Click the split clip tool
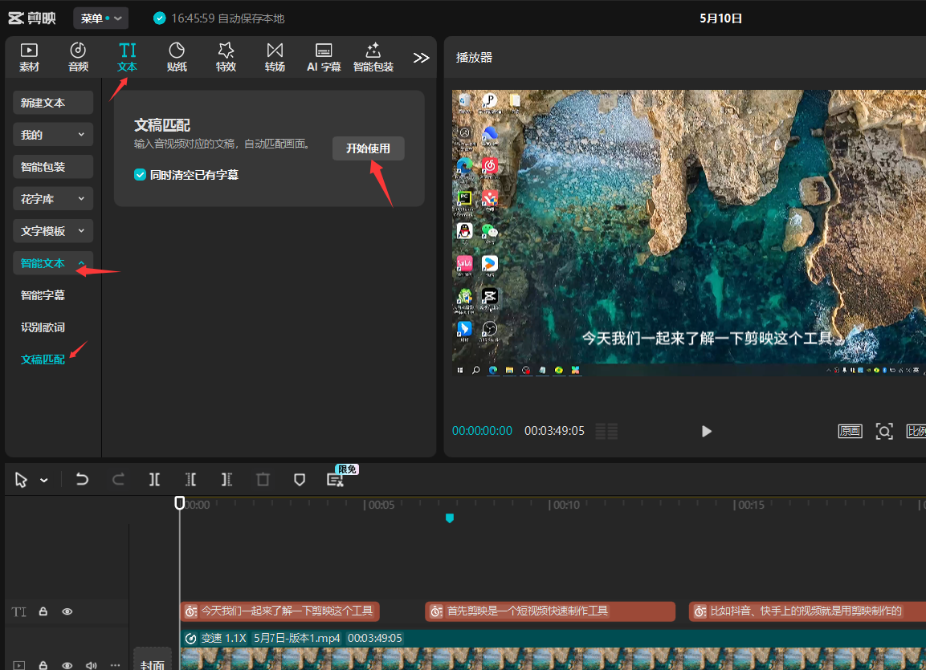 click(x=154, y=480)
